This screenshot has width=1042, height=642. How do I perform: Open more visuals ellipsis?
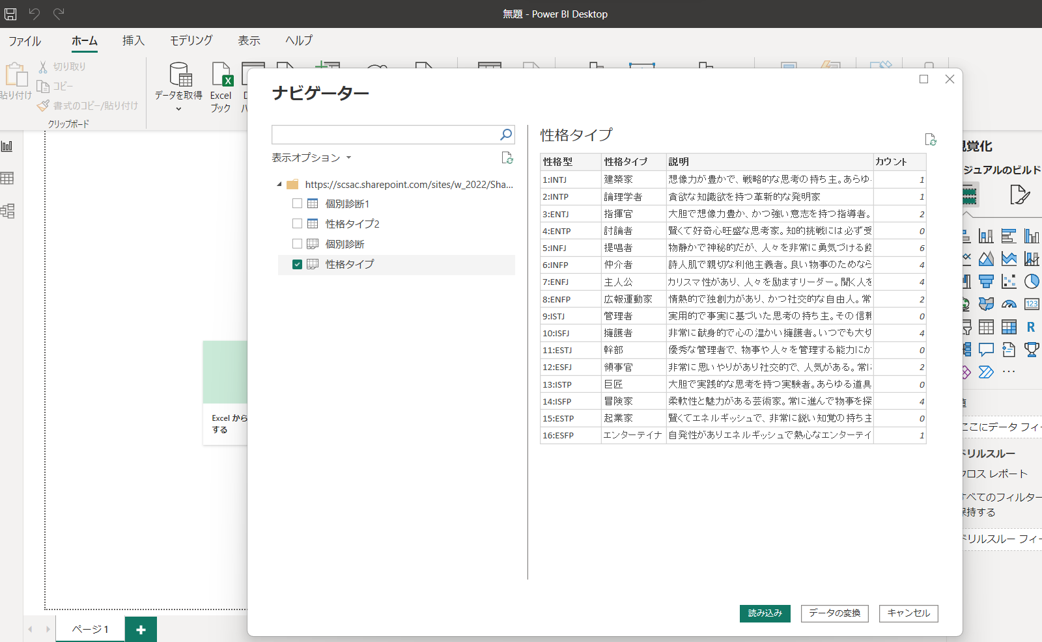click(1009, 372)
